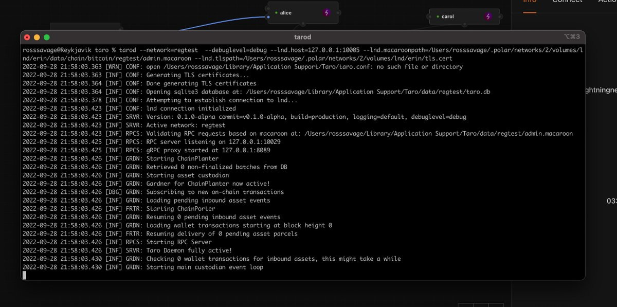This screenshot has height=307, width=617.
Task: Click 'Loading wallet transactions starting at block height' line
Action: 177,225
